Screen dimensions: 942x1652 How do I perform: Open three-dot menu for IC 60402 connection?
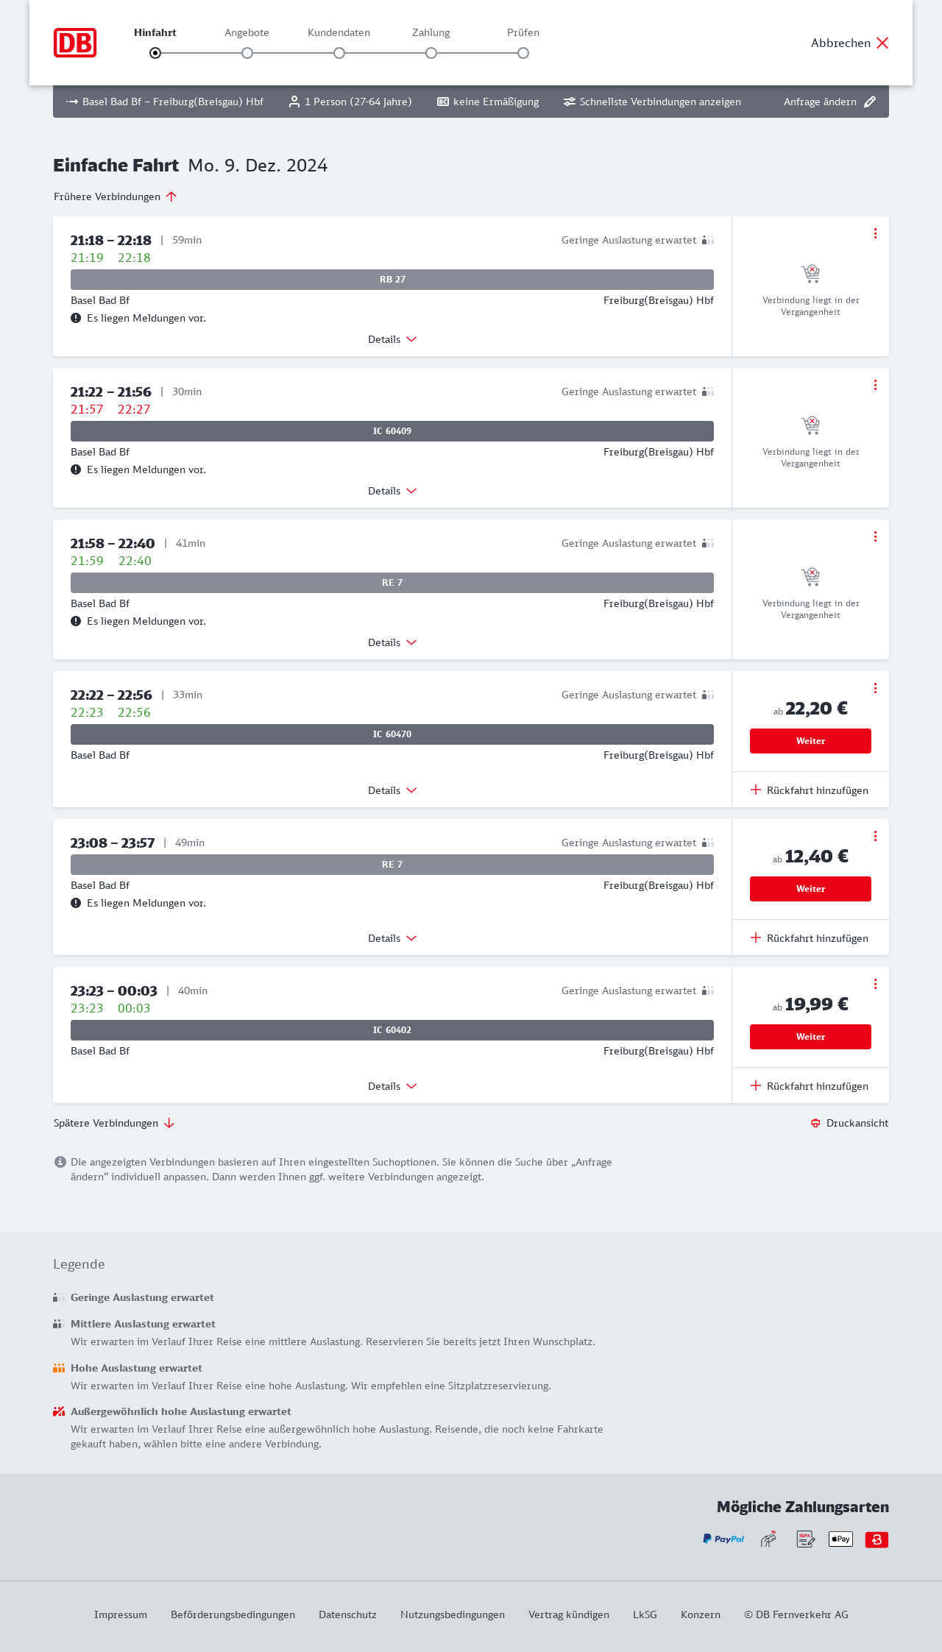(x=875, y=984)
